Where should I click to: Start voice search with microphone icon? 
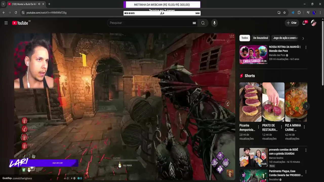pyautogui.click(x=214, y=23)
